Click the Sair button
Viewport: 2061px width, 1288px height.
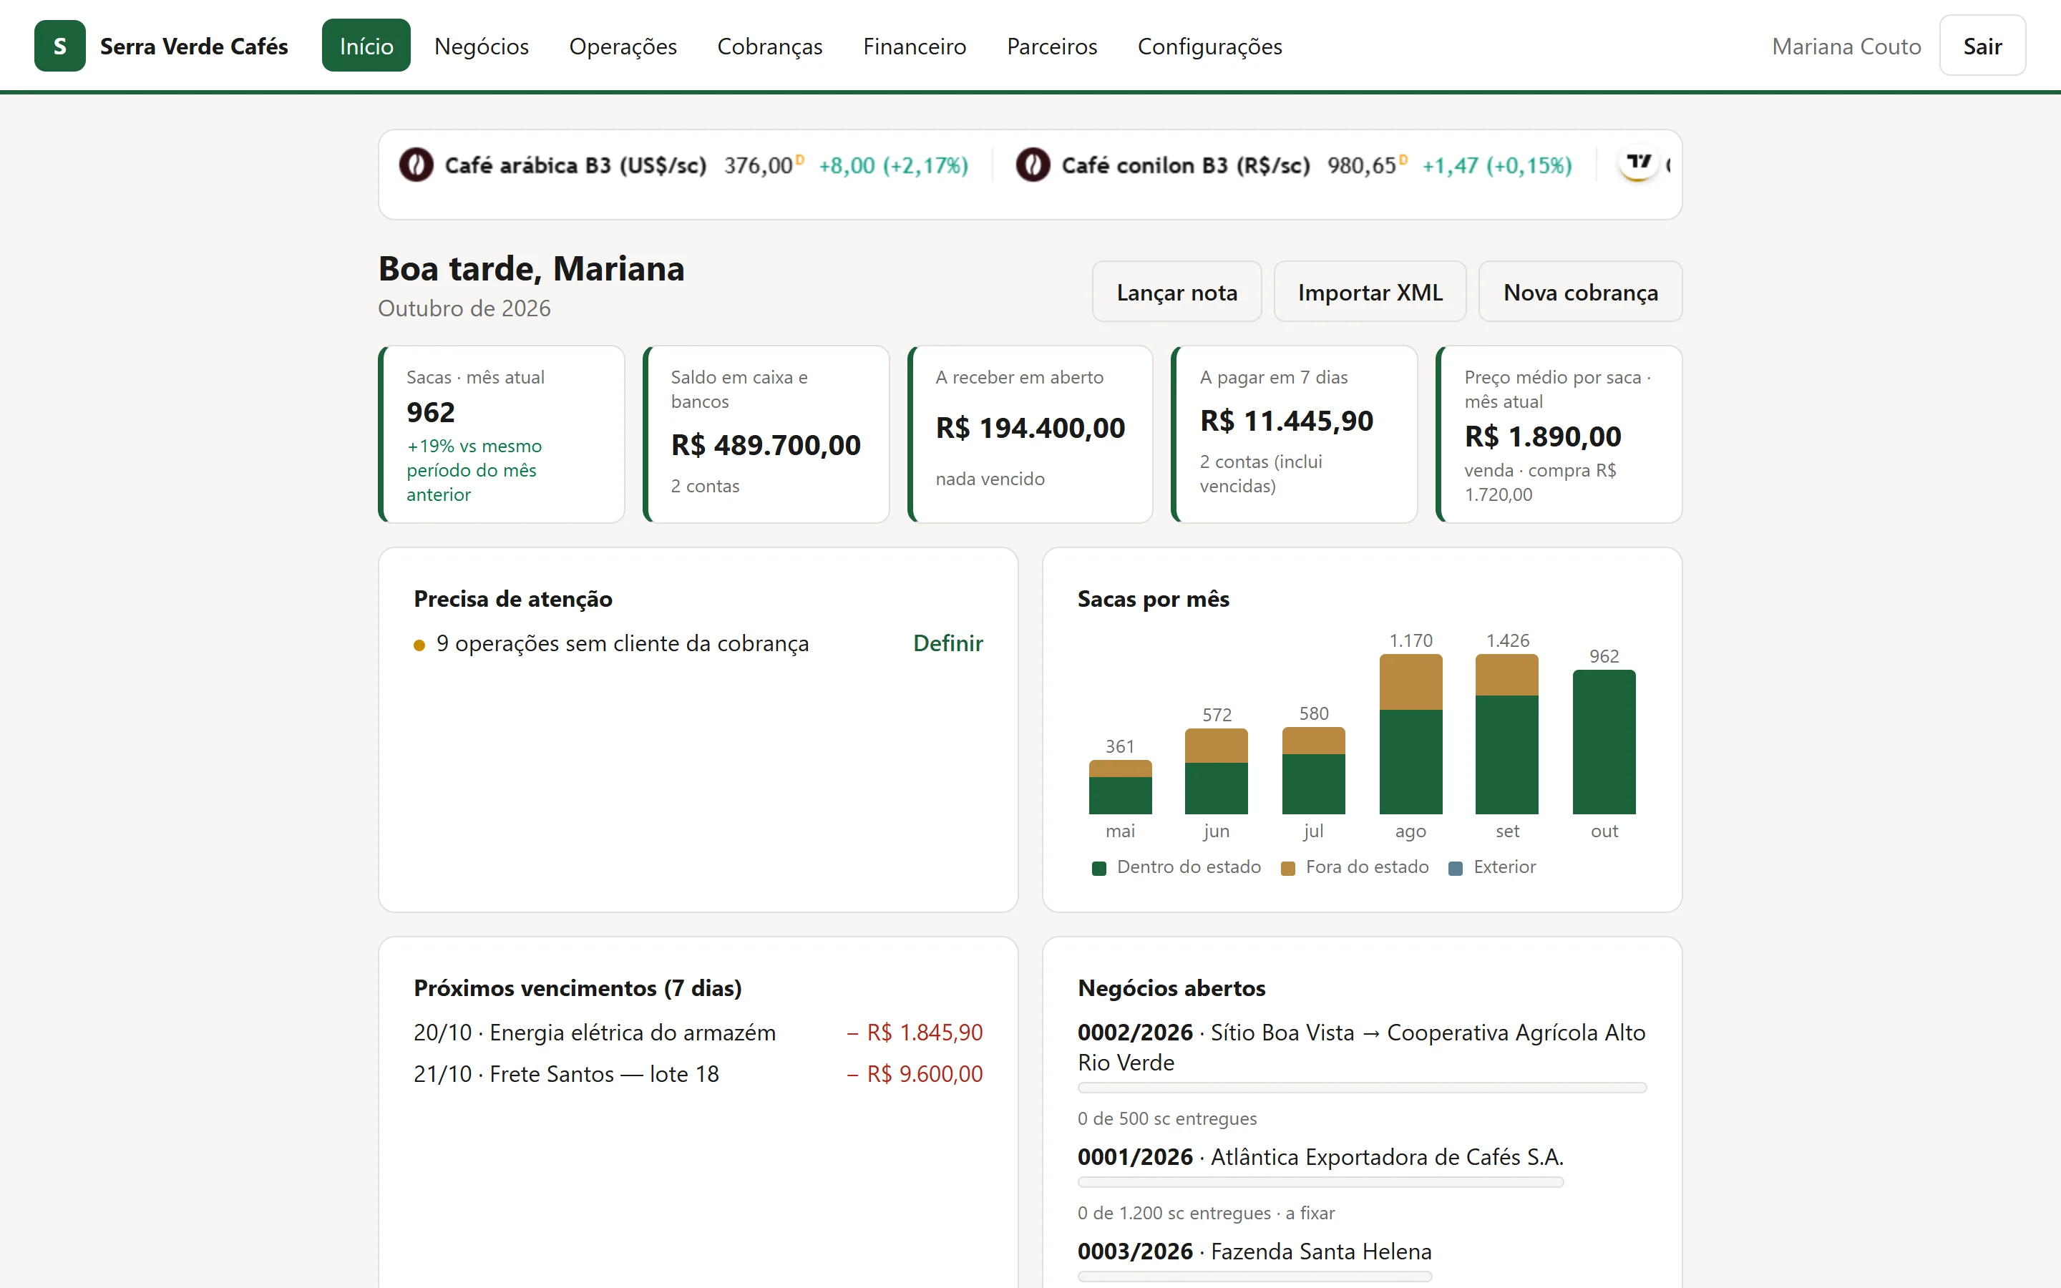coord(1982,46)
